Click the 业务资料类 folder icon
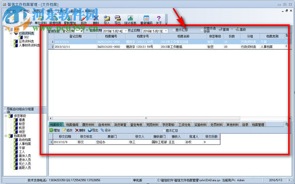Screen dimensions: 295x184 pyautogui.click(x=16, y=41)
